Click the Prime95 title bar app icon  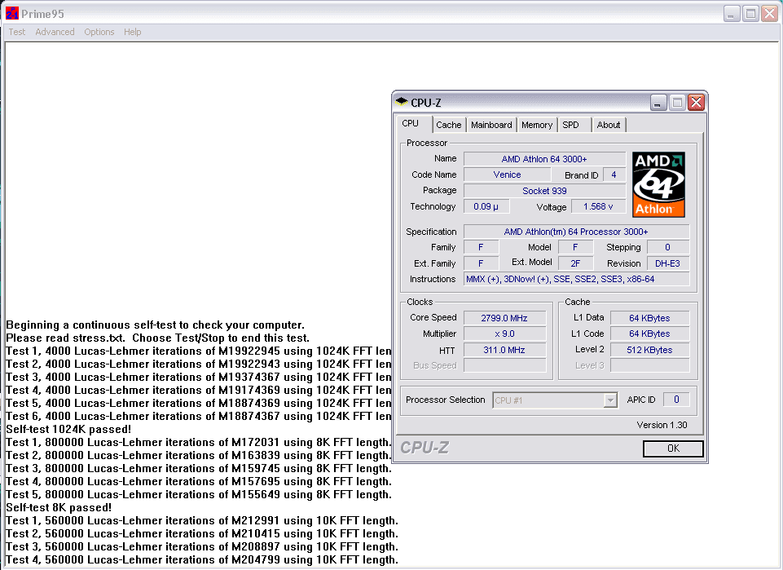click(12, 14)
